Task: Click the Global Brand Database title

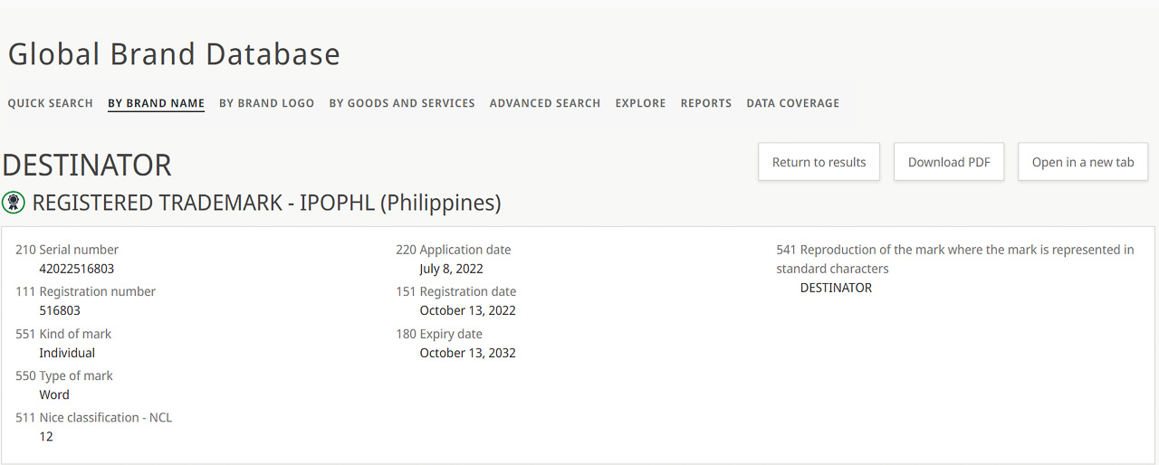Action: (x=174, y=54)
